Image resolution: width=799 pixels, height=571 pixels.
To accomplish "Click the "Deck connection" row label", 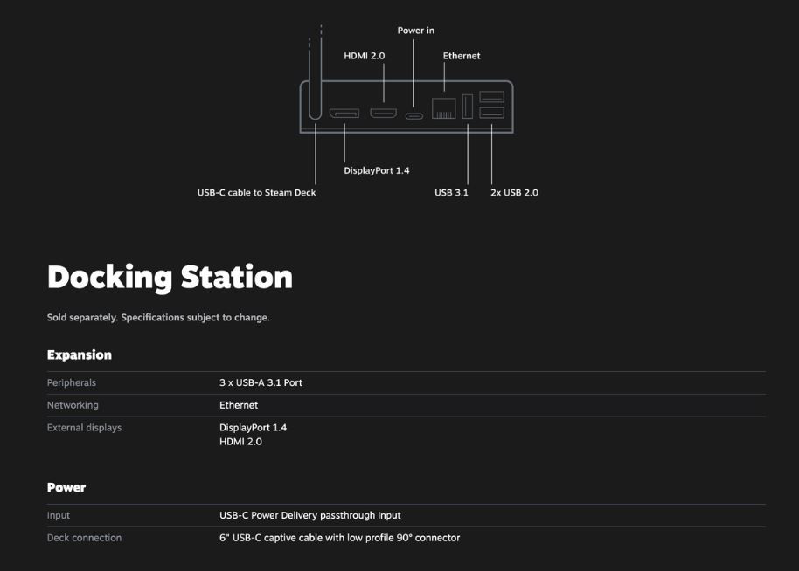I will pos(84,538).
